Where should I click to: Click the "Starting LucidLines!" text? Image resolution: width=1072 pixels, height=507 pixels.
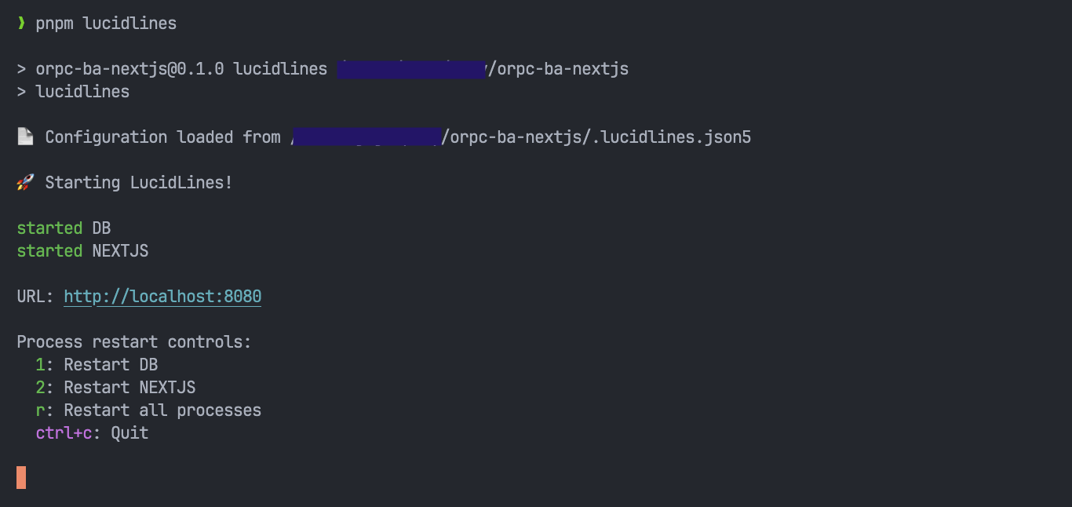(x=139, y=183)
